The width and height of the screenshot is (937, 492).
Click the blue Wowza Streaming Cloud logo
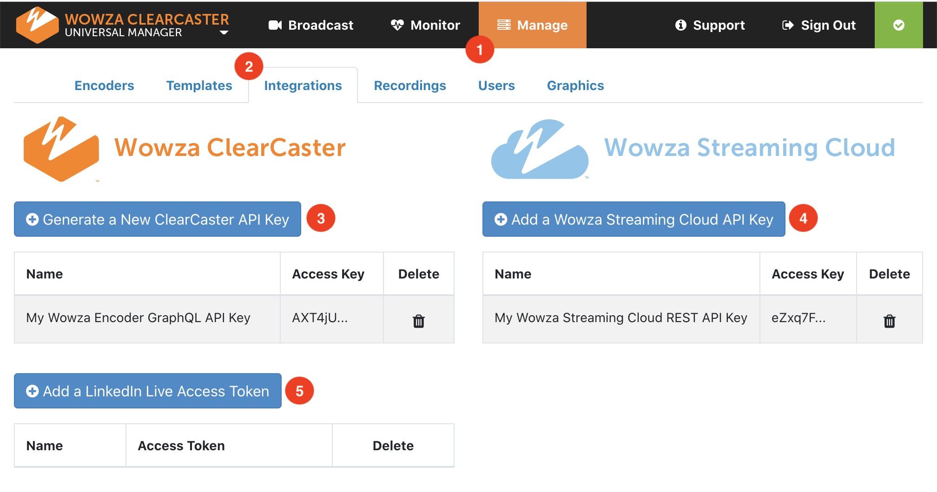(540, 149)
